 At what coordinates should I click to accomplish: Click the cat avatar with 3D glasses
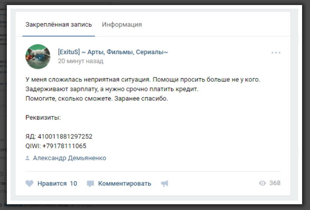[x=38, y=57]
